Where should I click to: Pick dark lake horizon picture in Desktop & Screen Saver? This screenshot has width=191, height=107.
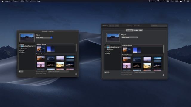[x=158, y=59]
